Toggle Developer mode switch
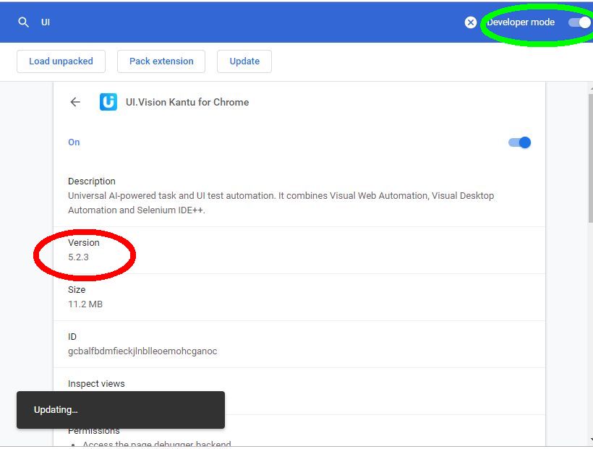 point(579,22)
